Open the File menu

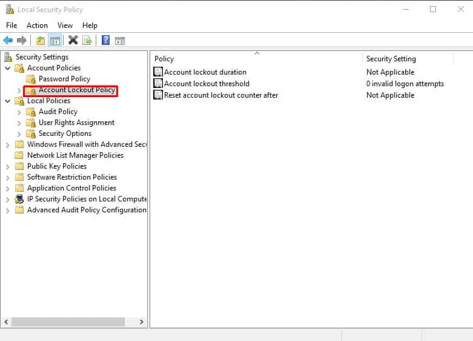(x=12, y=25)
